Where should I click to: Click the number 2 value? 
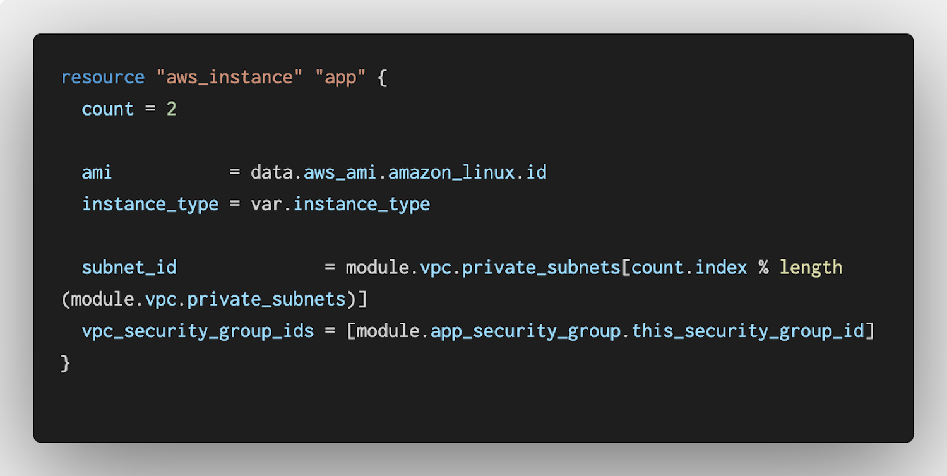pos(171,109)
